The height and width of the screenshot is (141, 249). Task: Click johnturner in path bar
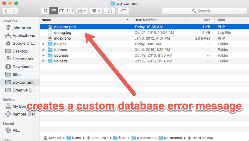point(97,138)
